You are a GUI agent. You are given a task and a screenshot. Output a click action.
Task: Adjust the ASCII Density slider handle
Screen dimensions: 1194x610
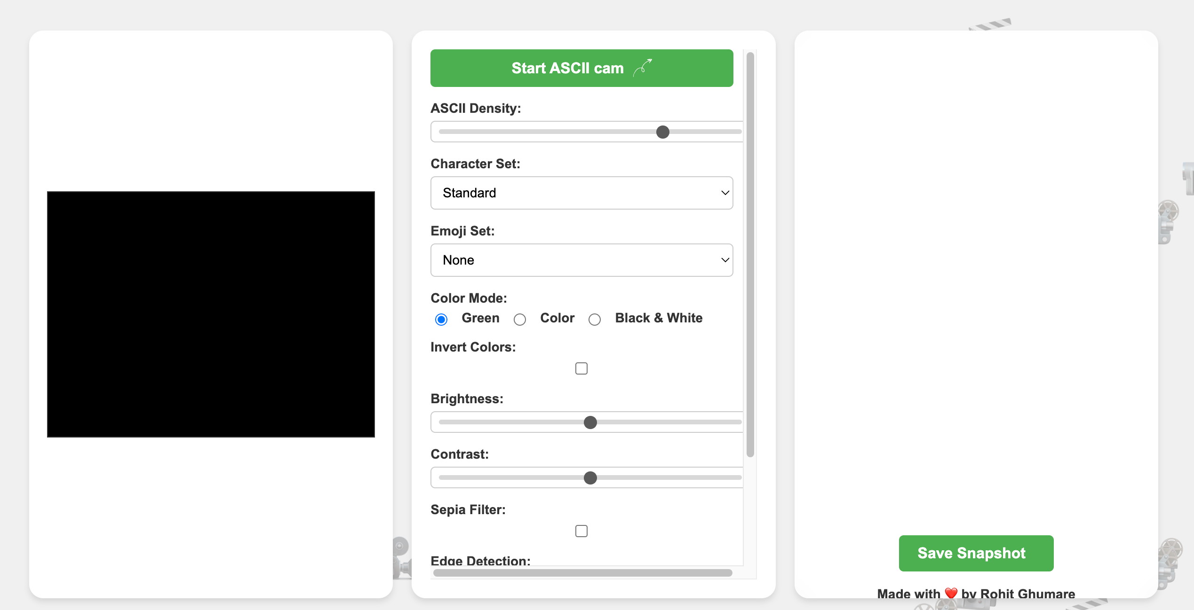pos(662,132)
